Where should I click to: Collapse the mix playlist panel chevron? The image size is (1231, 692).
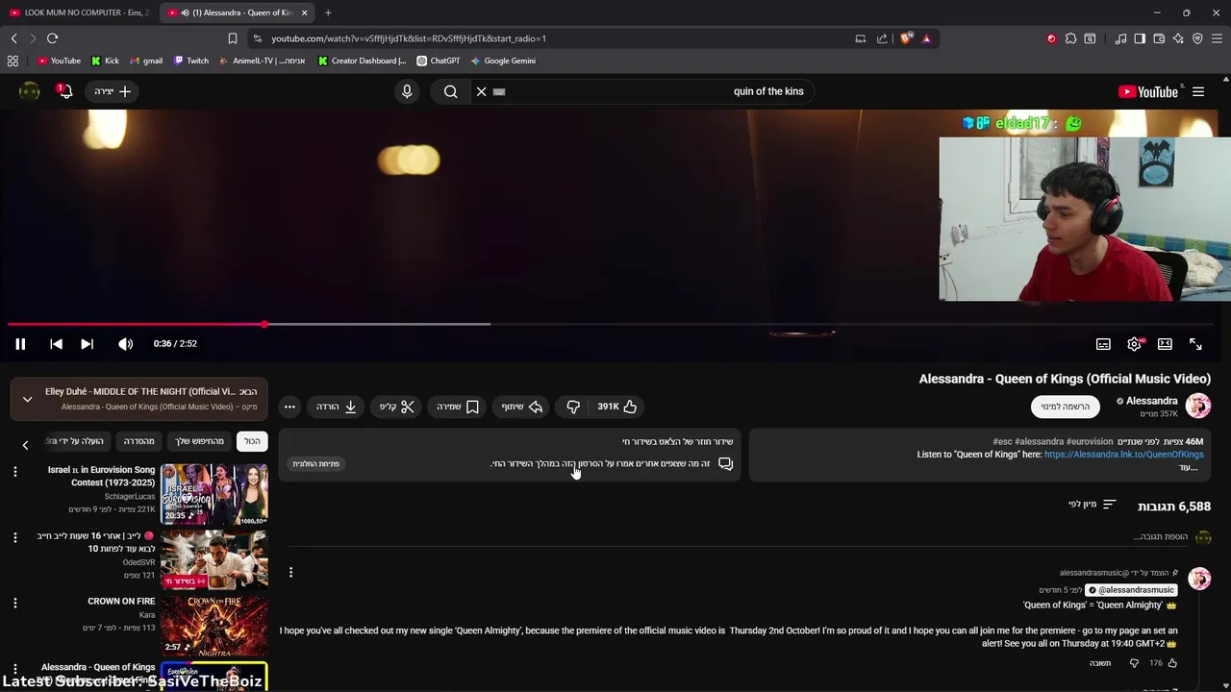coord(27,399)
